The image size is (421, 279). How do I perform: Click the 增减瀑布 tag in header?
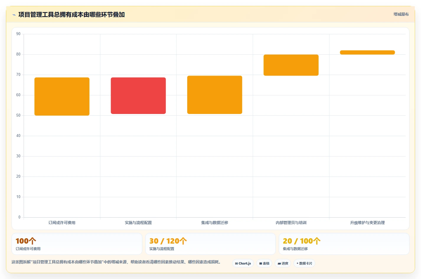(401, 14)
